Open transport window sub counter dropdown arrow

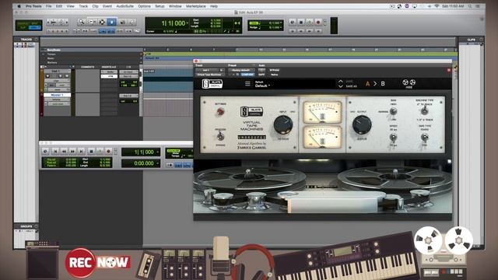(x=157, y=163)
